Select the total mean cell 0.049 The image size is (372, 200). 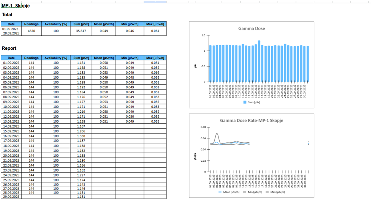104,31
